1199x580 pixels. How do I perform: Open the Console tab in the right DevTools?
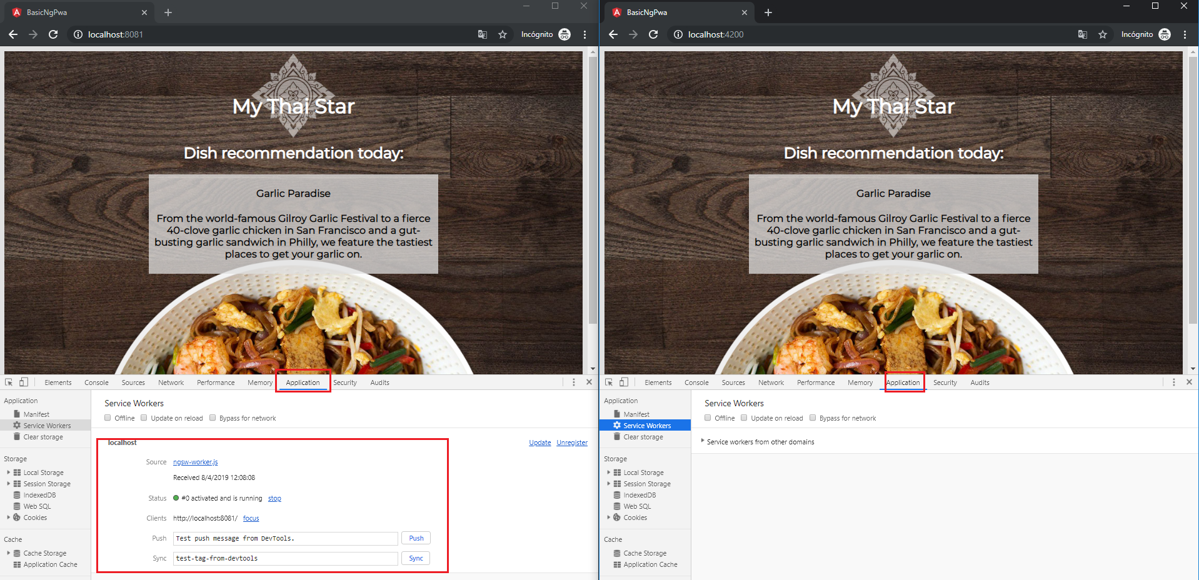coord(696,382)
